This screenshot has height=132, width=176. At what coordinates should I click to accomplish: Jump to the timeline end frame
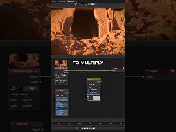pos(94,128)
